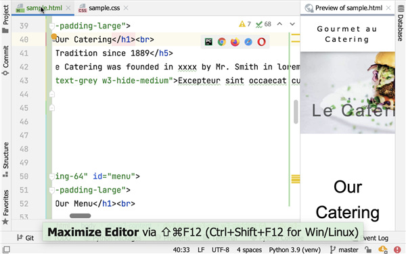Close the sample.css tab
This screenshot has width=406, height=254.
point(126,8)
